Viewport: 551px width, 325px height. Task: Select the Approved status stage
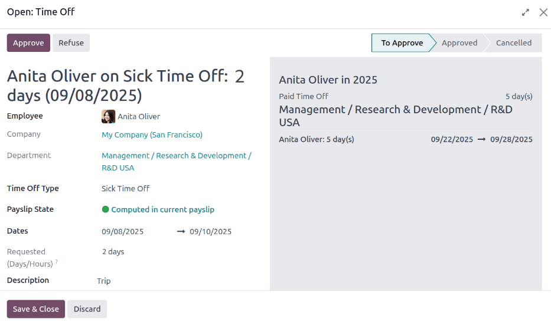click(459, 43)
